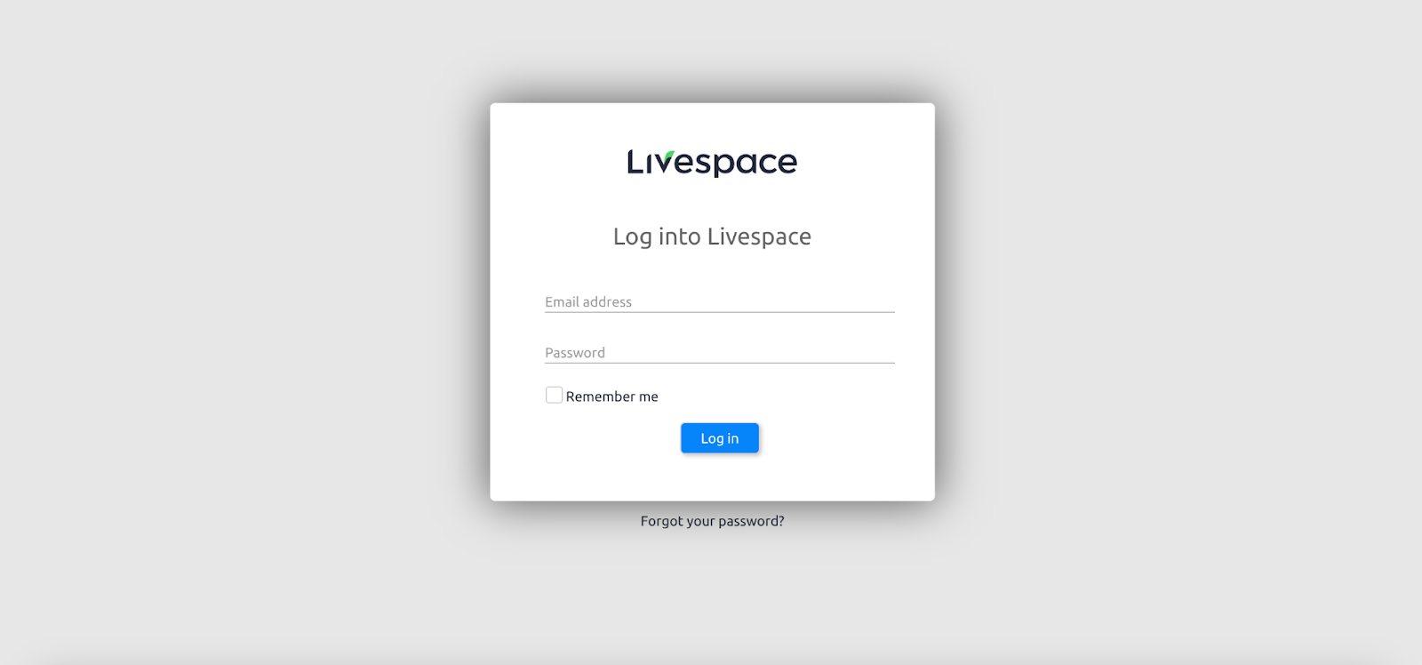1422x665 pixels.
Task: Click the "Log in" text on the button
Action: click(720, 438)
